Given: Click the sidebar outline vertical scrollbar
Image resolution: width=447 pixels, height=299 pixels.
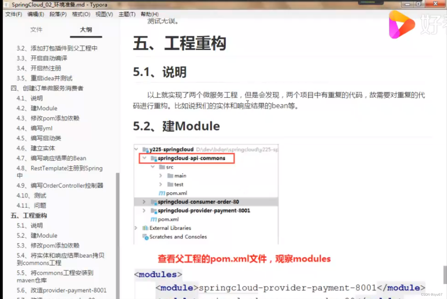Looking at the screenshot, I should 118,235.
